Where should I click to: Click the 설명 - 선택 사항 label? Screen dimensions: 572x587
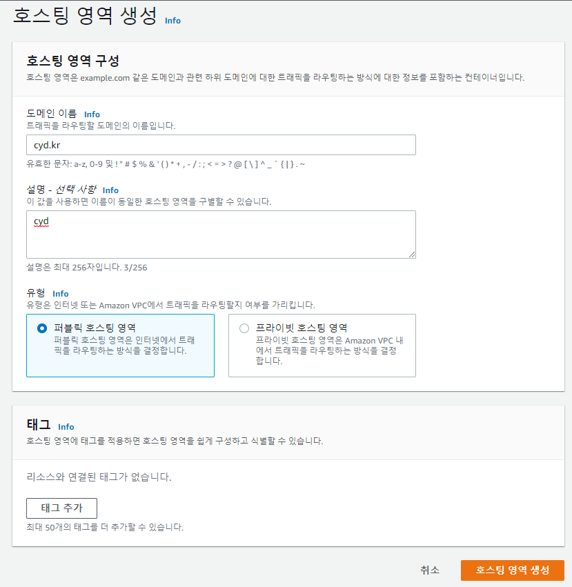pyautogui.click(x=61, y=190)
